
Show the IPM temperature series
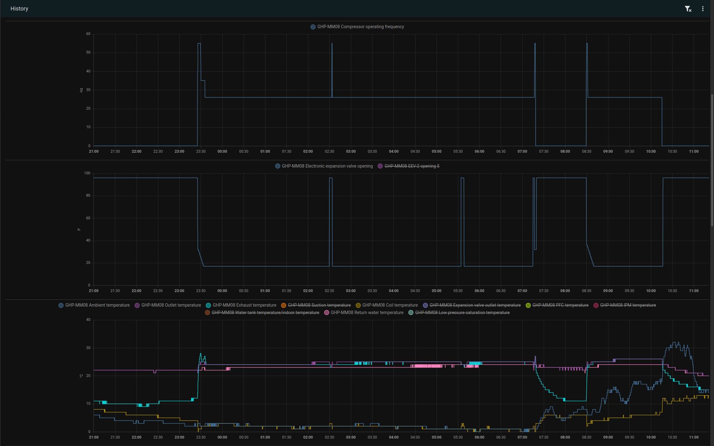tap(628, 305)
